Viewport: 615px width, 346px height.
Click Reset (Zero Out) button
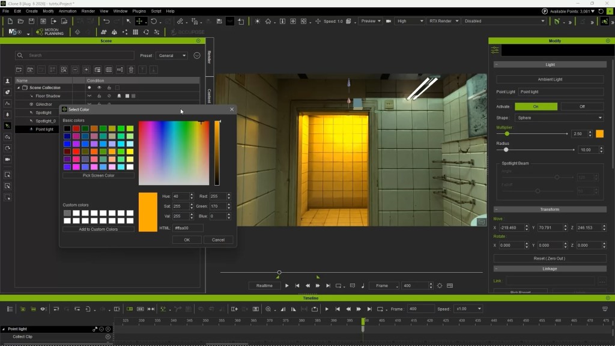(550, 258)
